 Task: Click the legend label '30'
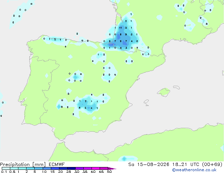[x=77, y=172]
